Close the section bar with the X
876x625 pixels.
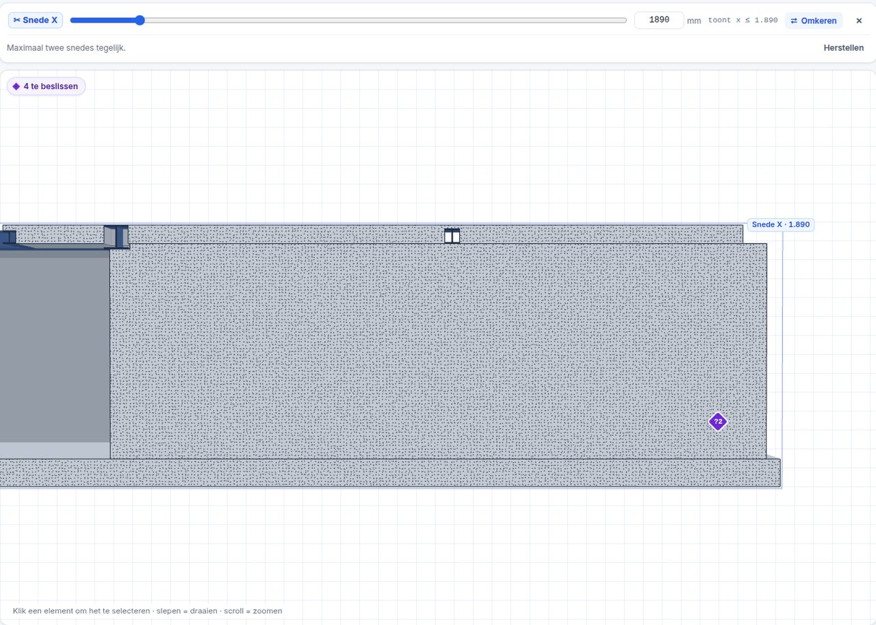pyautogui.click(x=859, y=21)
